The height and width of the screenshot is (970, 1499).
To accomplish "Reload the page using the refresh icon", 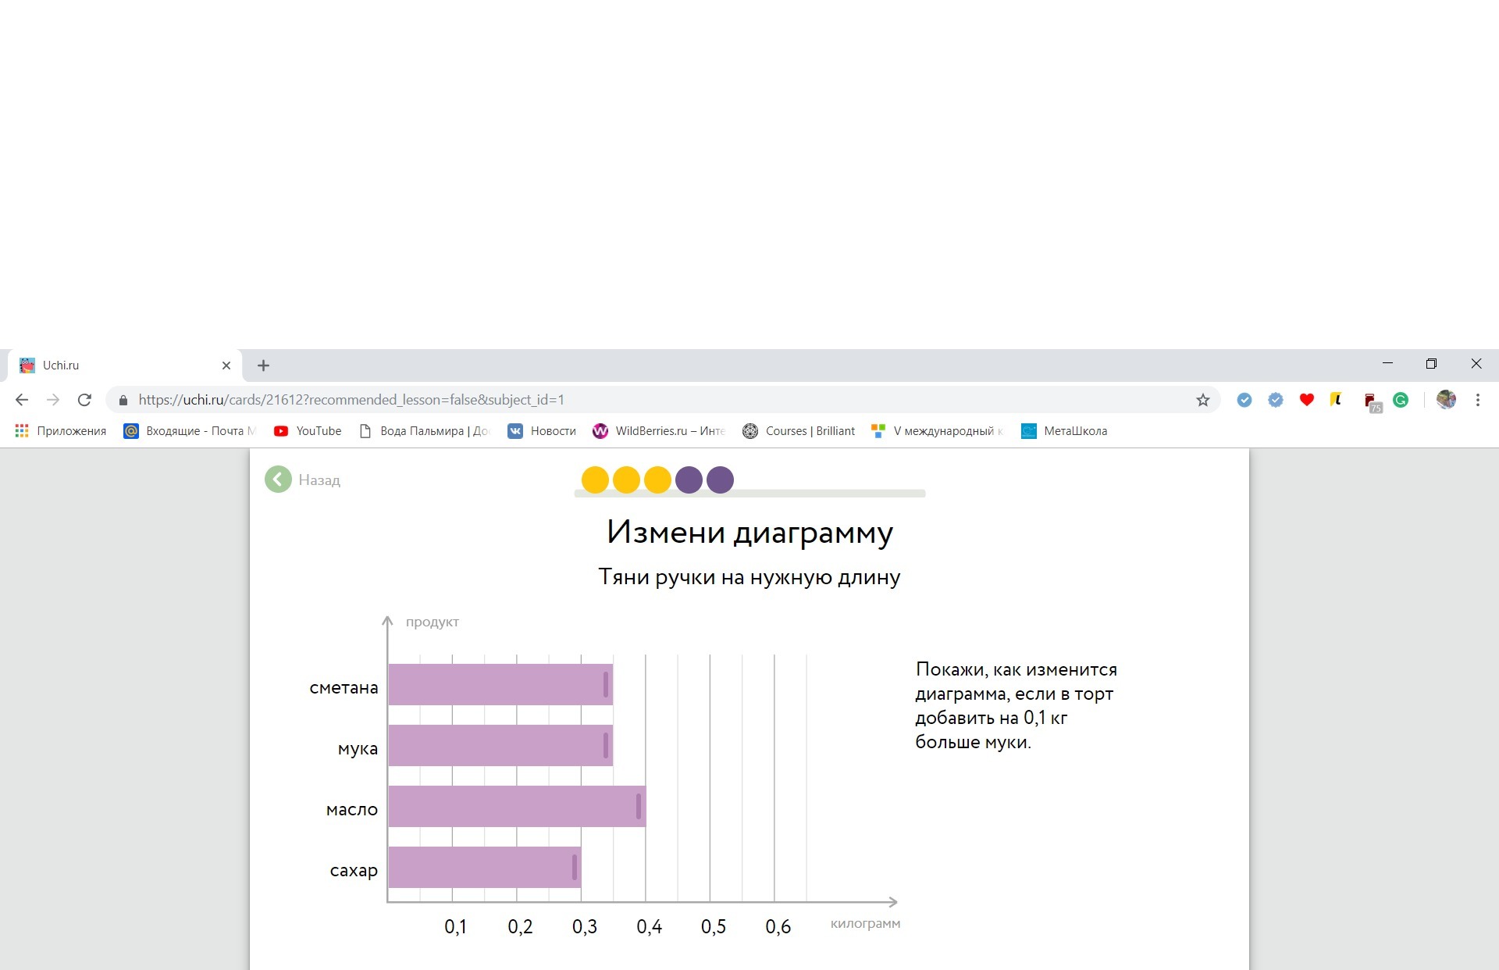I will (84, 400).
